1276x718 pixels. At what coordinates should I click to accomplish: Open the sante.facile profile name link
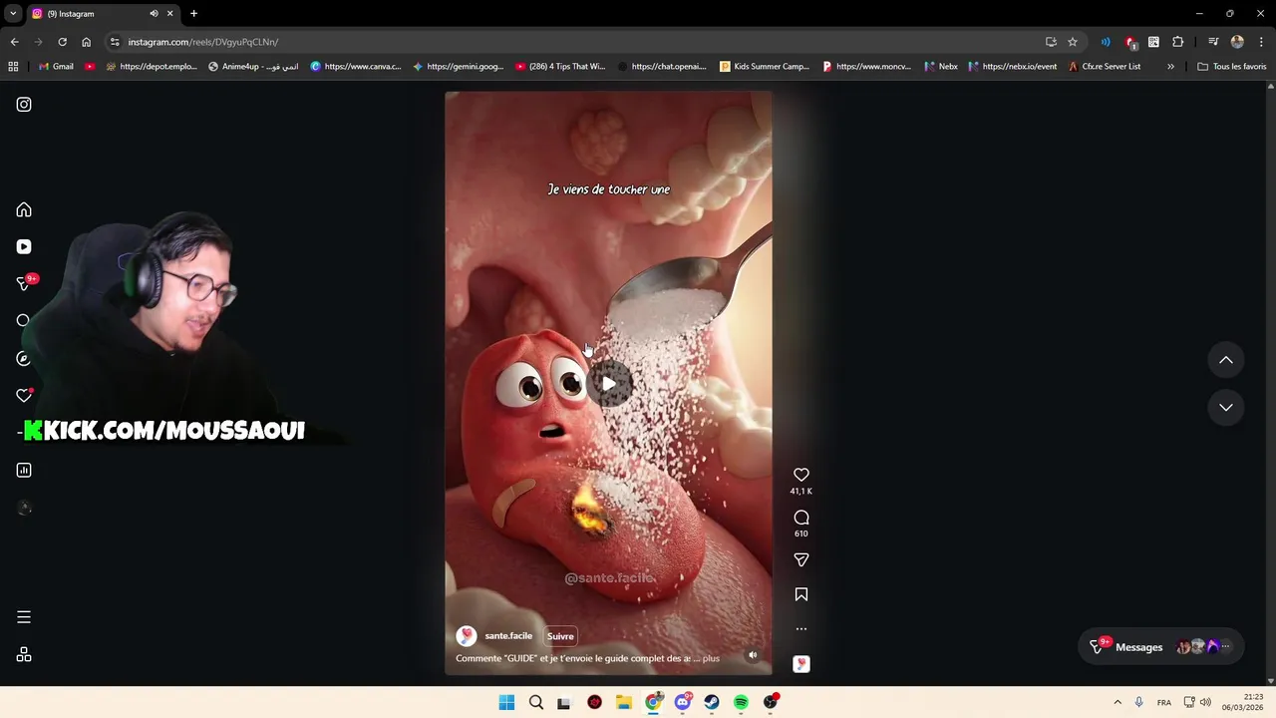tap(508, 636)
